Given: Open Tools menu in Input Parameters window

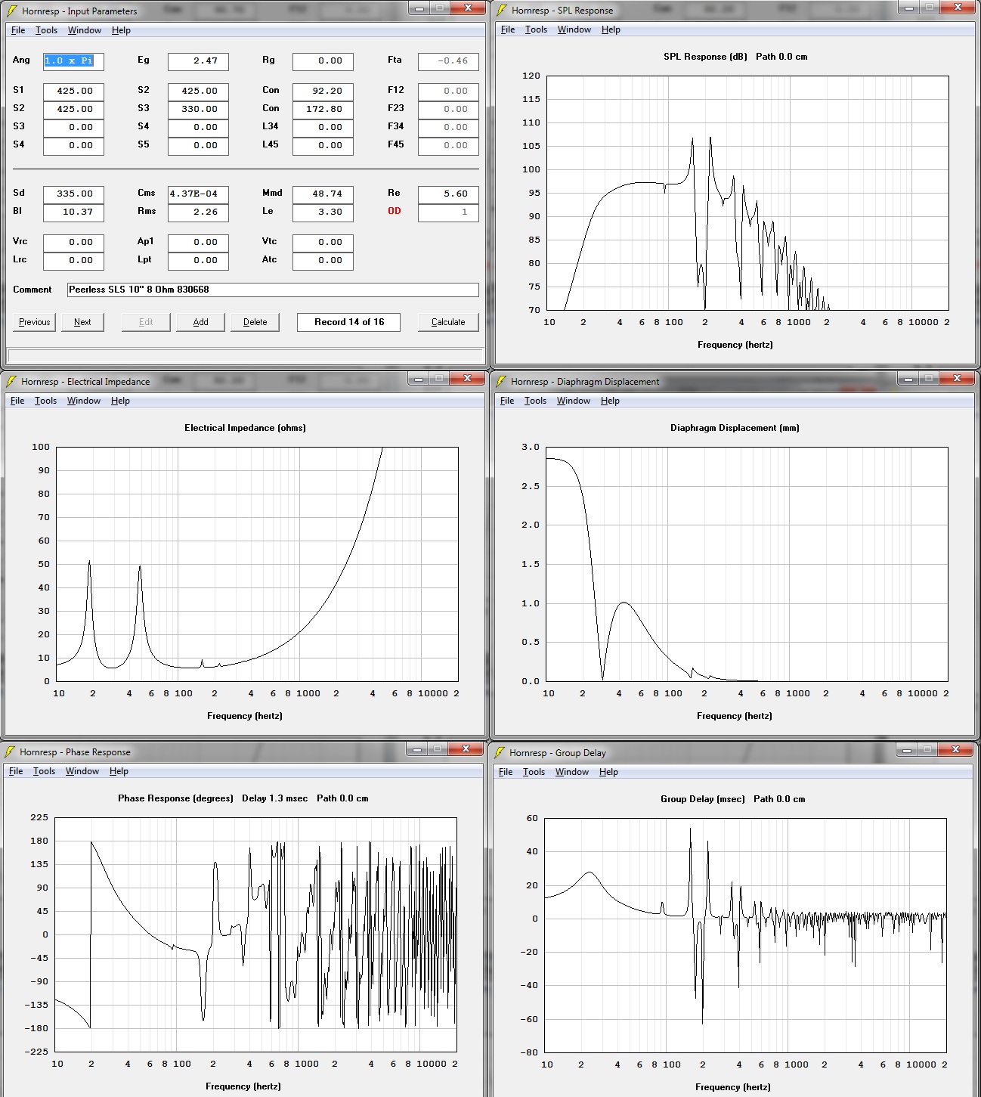Looking at the screenshot, I should pos(46,30).
